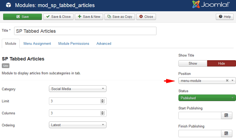This screenshot has height=139, width=236.
Task: Open the Help button
Action: tap(225, 17)
